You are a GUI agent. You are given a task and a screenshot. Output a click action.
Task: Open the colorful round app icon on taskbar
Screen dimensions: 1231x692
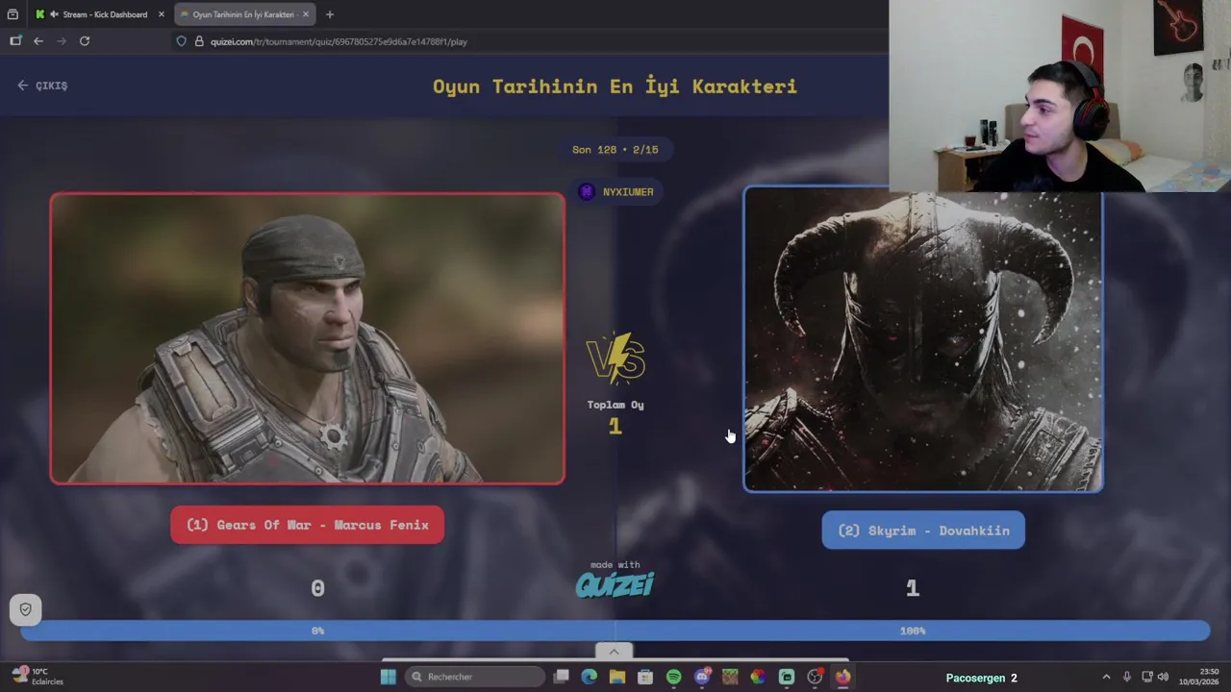(758, 677)
